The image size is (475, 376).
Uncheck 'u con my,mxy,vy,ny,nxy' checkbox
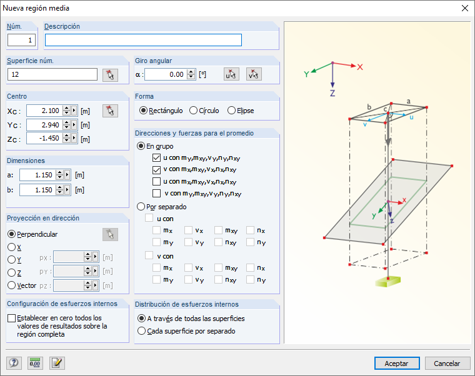coord(156,158)
